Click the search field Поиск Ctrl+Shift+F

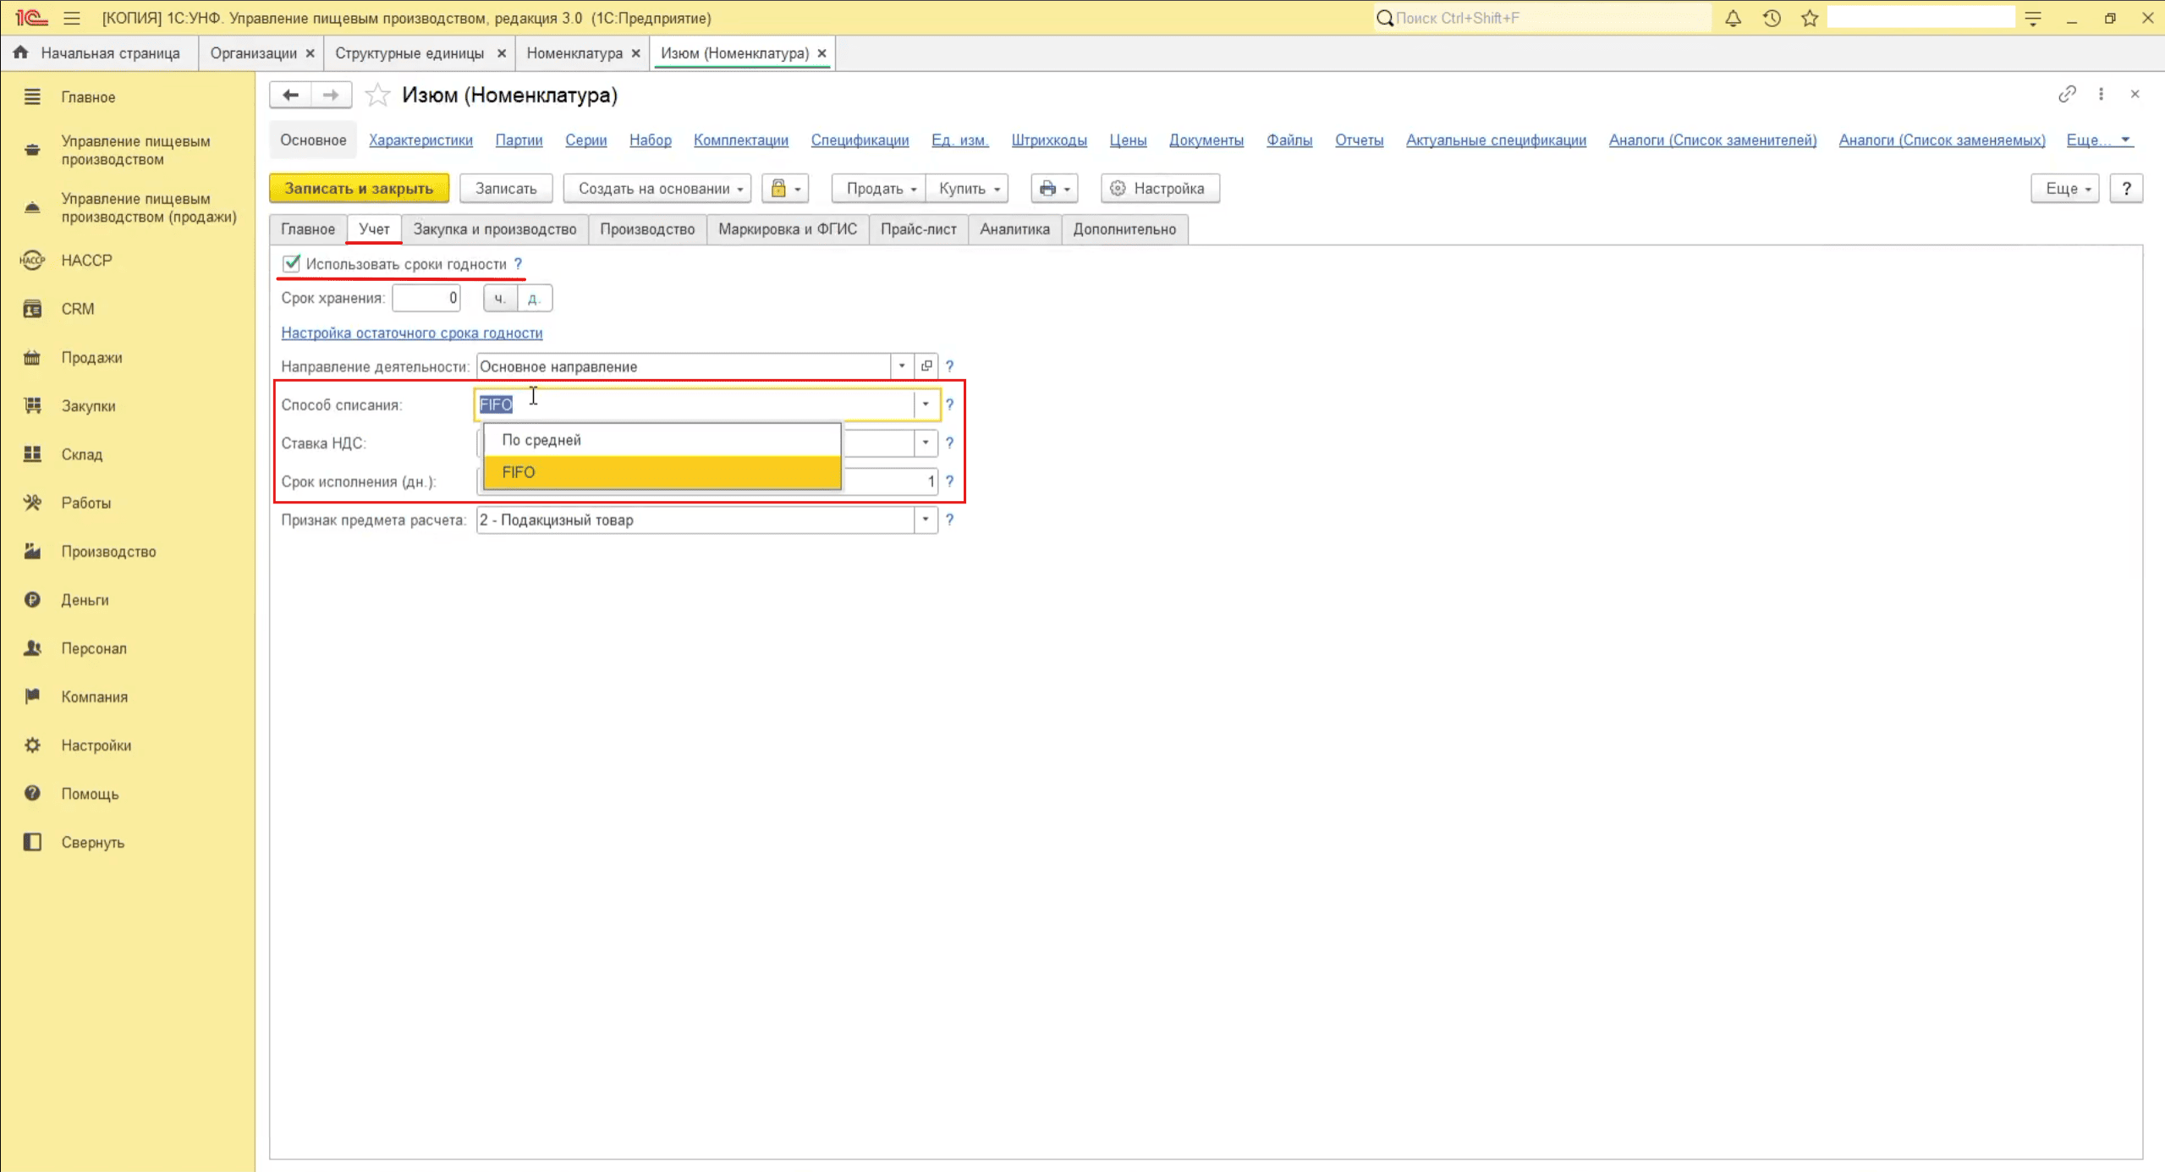[1541, 18]
